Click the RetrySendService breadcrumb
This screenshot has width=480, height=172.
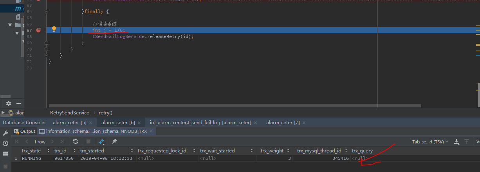pyautogui.click(x=70, y=112)
